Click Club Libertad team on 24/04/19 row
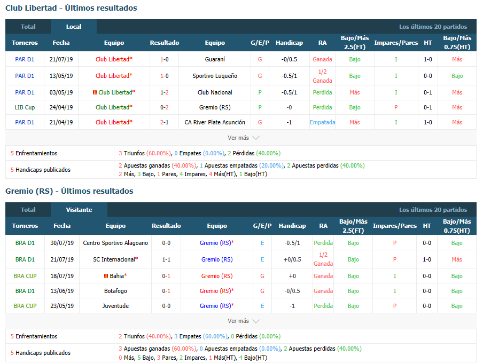This screenshot has height=364, width=483. [114, 107]
